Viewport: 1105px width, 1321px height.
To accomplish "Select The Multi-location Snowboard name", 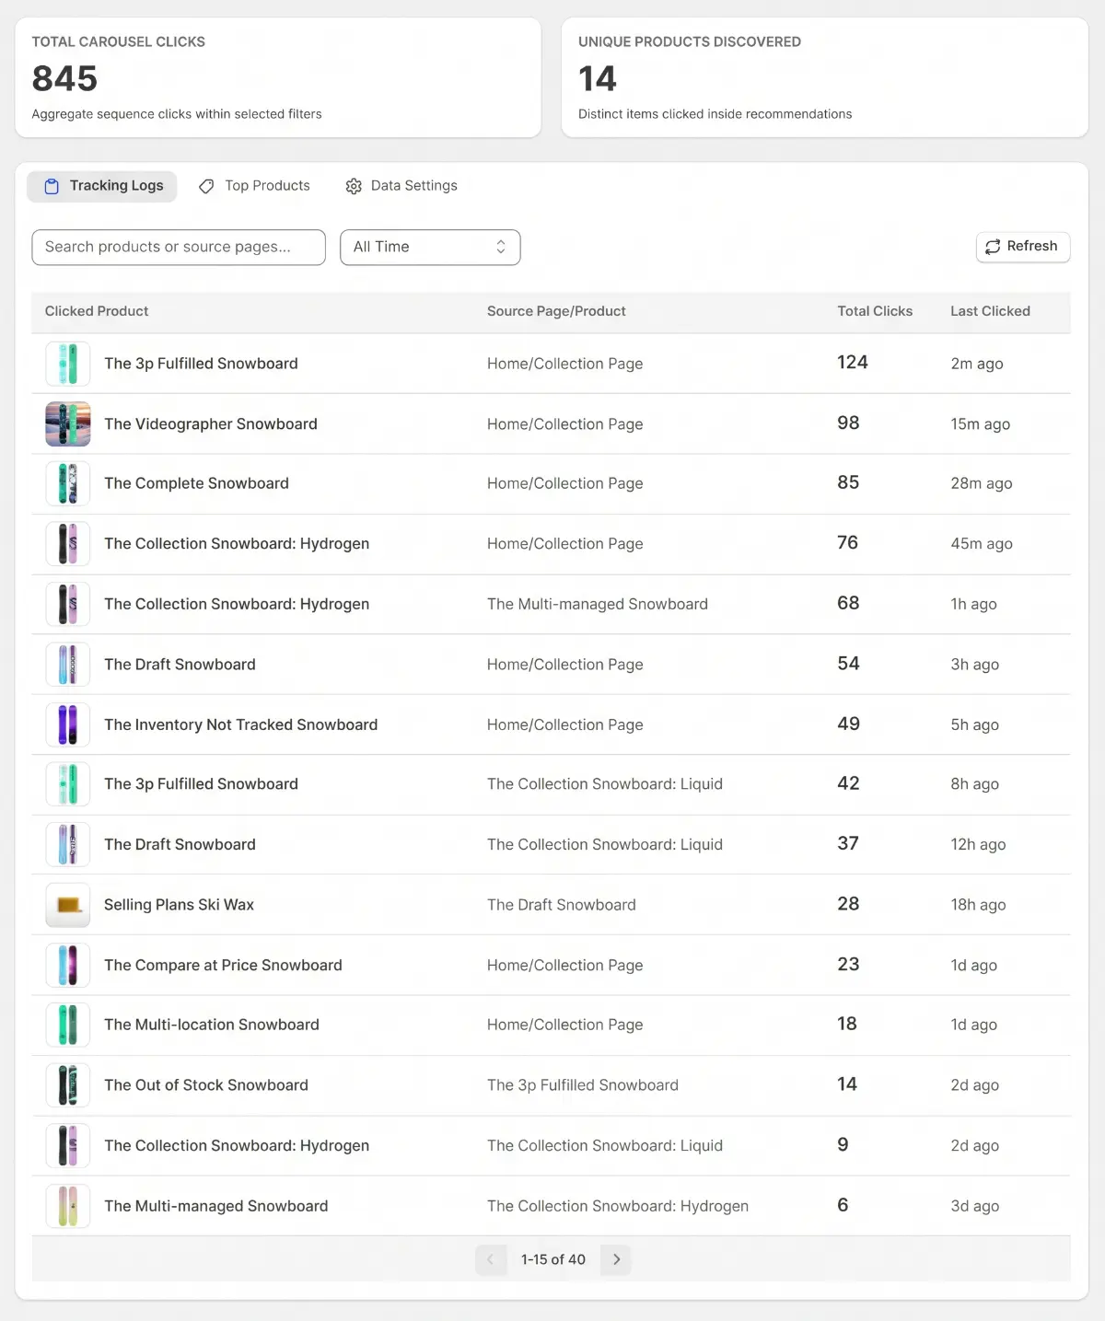I will coord(212,1025).
